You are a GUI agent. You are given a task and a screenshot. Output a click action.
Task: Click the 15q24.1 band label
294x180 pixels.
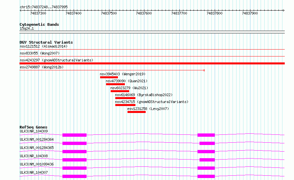(27, 28)
